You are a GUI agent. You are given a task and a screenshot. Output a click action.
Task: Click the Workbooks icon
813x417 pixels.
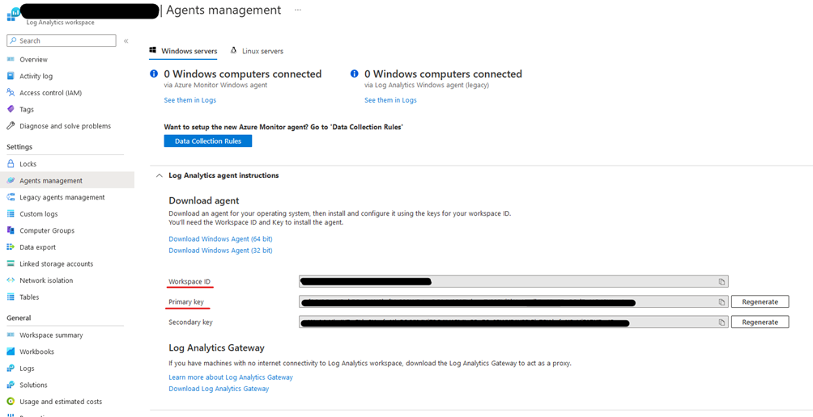(11, 352)
